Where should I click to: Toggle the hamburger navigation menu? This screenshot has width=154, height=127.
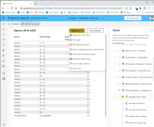click(x=3, y=24)
